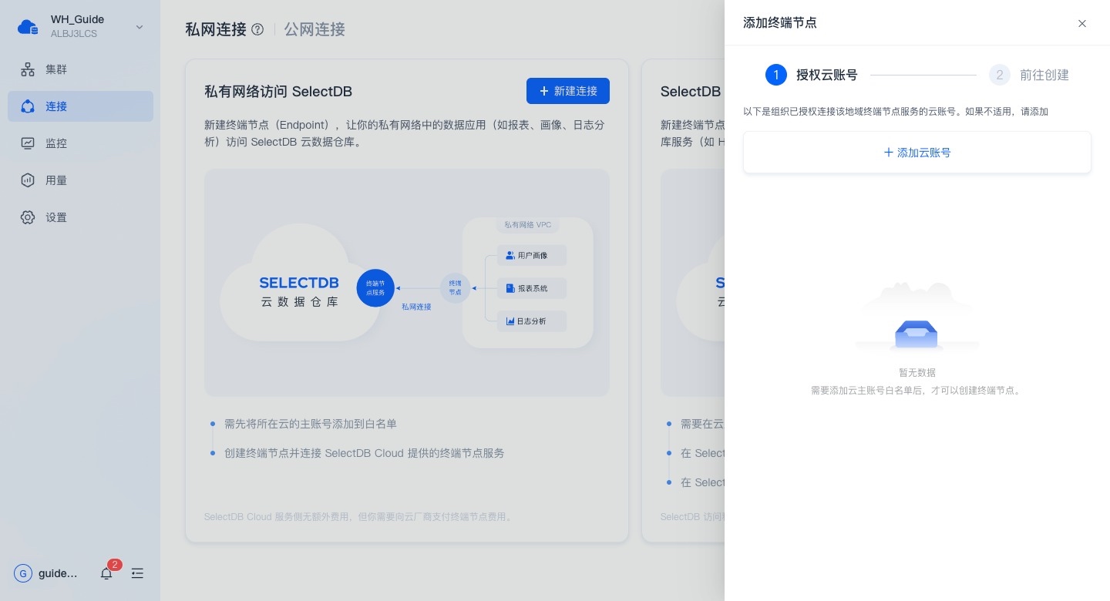Click the help question mark icon
Image resolution: width=1110 pixels, height=601 pixels.
pos(257,29)
